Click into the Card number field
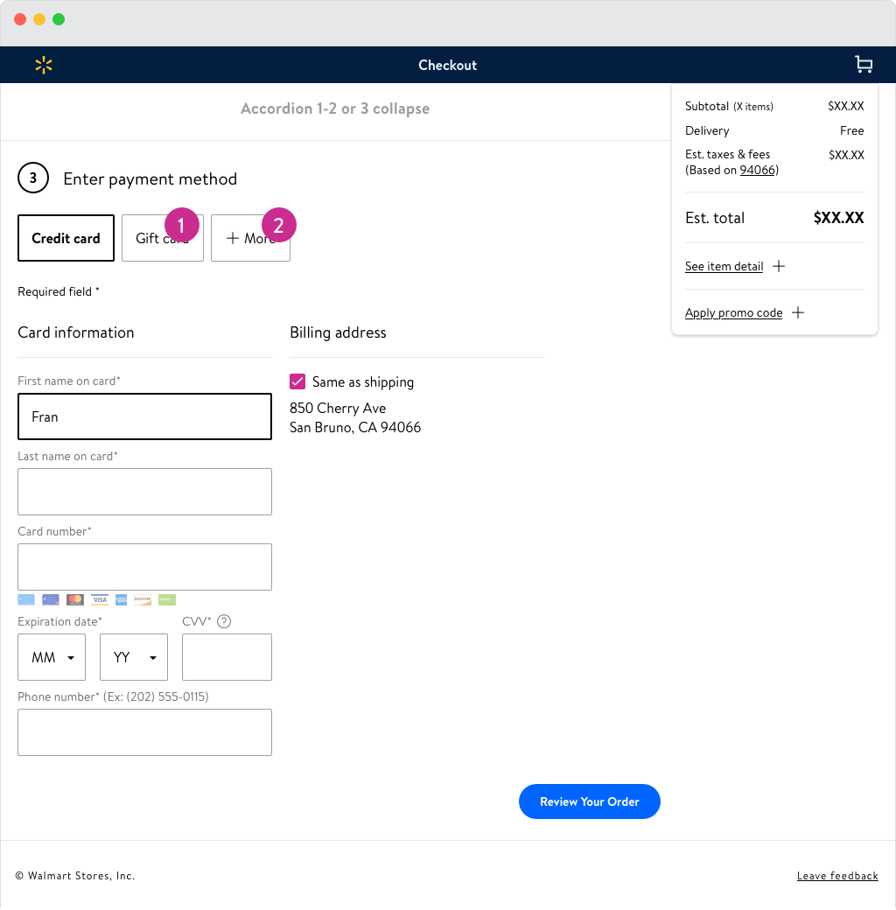The height and width of the screenshot is (910, 896). pyautogui.click(x=144, y=567)
